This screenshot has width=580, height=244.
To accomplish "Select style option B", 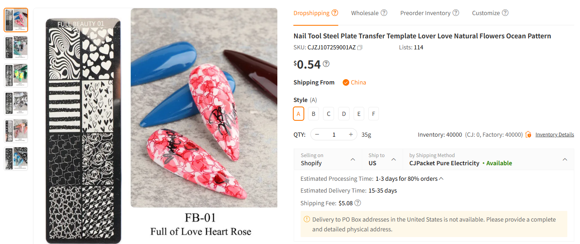I will [x=313, y=114].
